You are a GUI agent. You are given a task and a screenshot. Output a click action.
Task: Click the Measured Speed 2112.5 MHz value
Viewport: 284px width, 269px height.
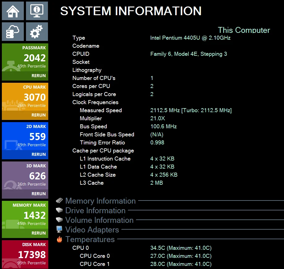pyautogui.click(x=191, y=110)
